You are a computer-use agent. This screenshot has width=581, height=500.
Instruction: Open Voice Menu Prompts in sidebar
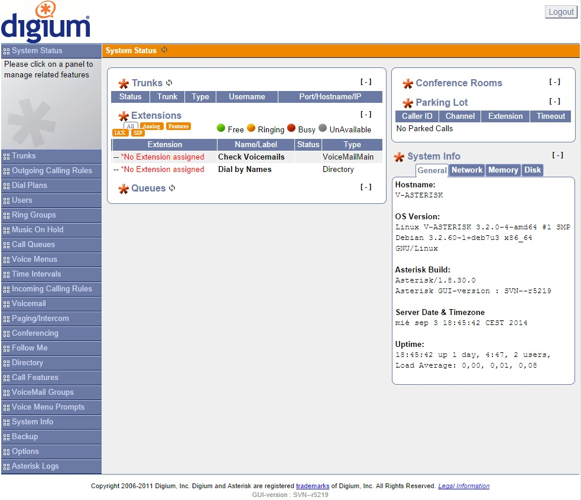pos(51,407)
